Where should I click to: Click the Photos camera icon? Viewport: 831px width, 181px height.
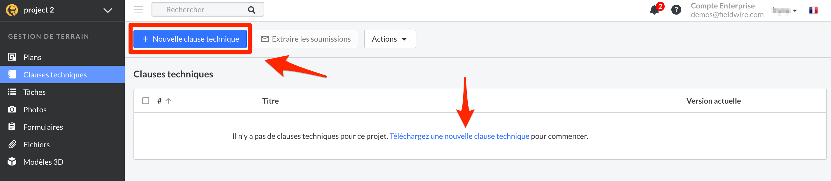pyautogui.click(x=12, y=109)
